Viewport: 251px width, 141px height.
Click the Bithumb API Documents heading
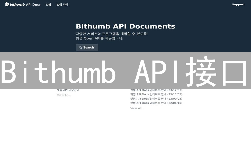[x=125, y=26]
